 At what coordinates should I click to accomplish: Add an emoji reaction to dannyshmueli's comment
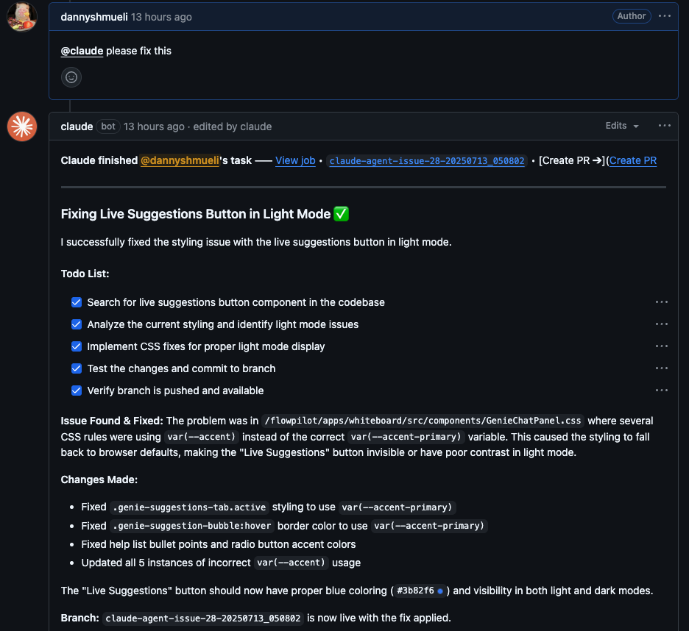pyautogui.click(x=71, y=77)
